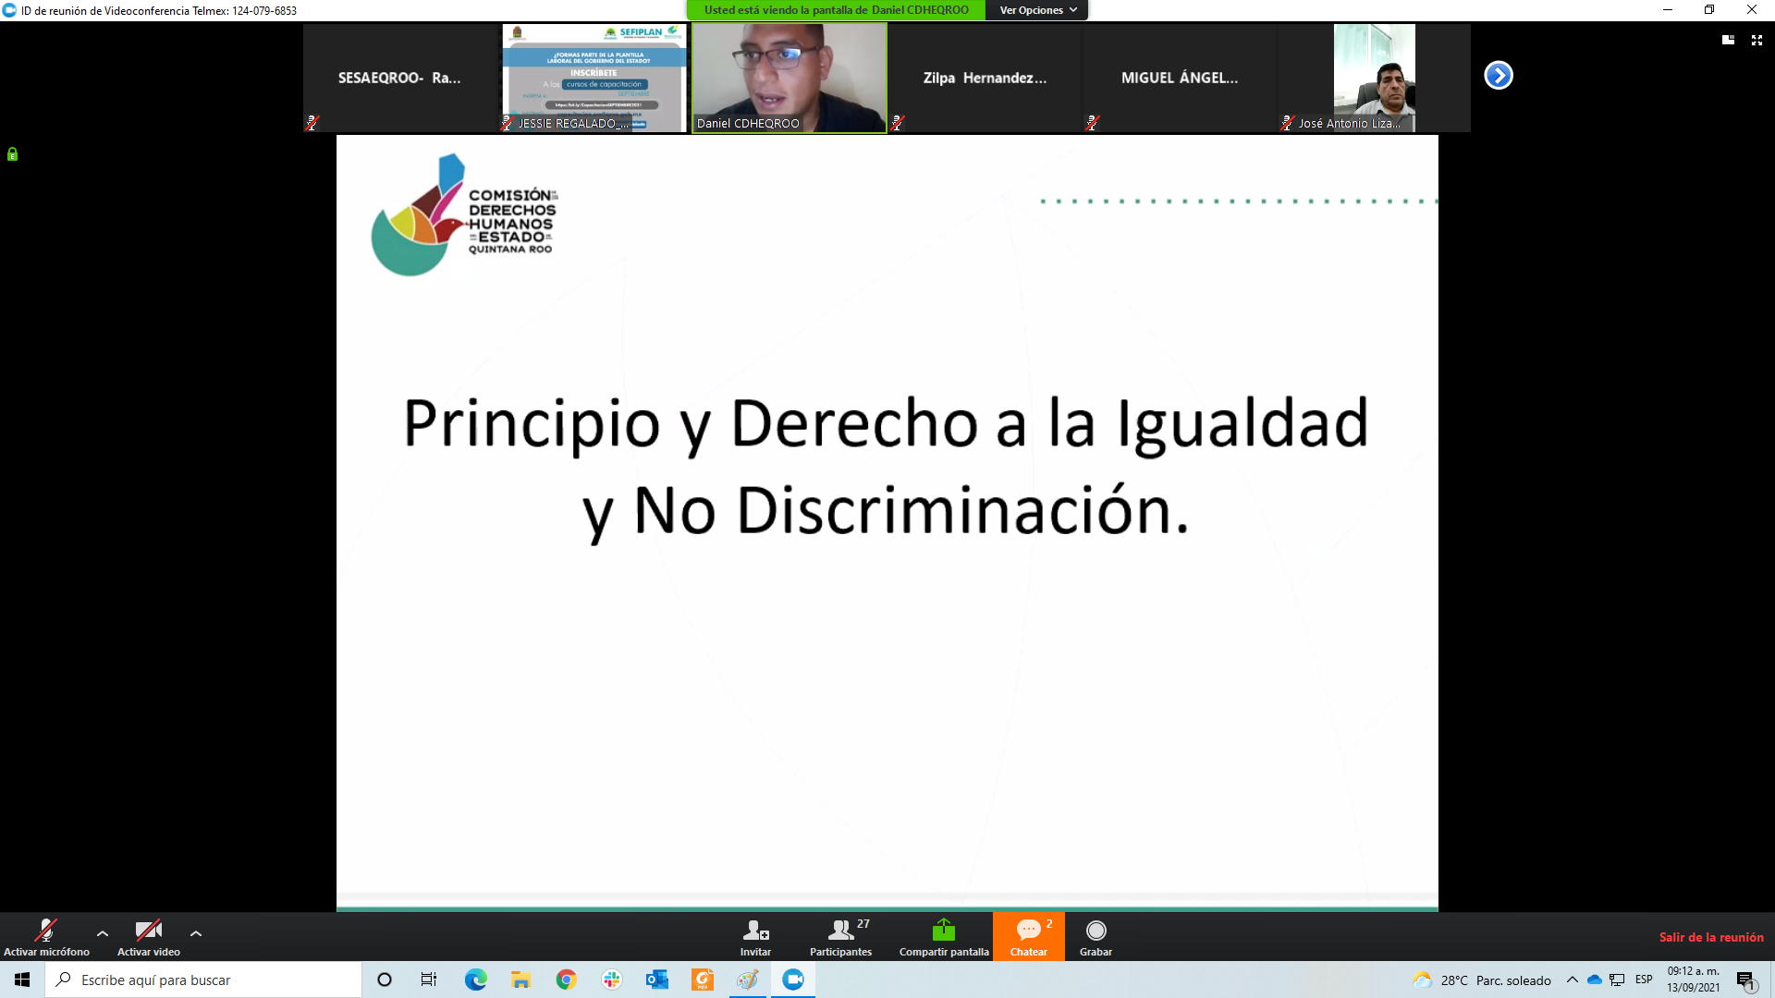Screen dimensions: 1775x998
Task: Click the network tray icon
Action: pyautogui.click(x=1617, y=980)
